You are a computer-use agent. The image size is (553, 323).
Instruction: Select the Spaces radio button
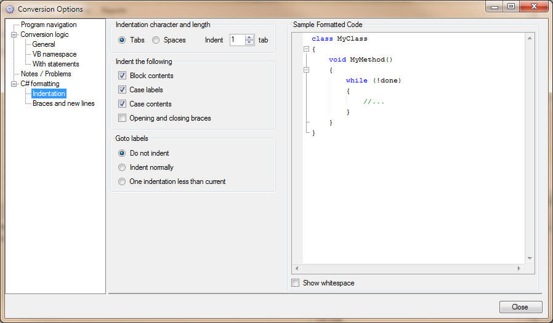click(x=156, y=40)
